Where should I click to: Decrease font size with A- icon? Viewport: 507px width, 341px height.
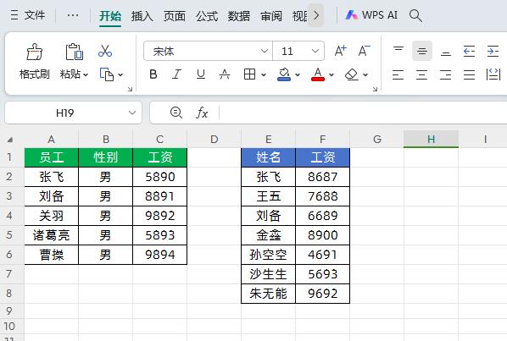coord(364,51)
